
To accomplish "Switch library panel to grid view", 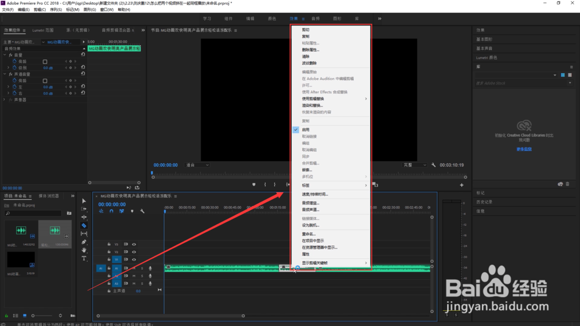I will [x=563, y=75].
